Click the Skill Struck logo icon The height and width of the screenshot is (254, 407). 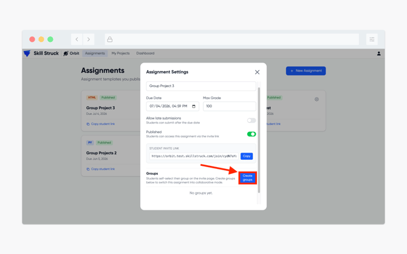coord(27,53)
